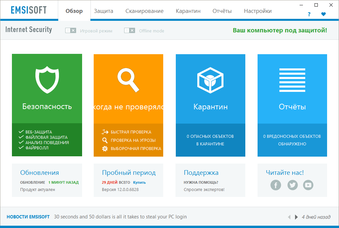Screen dimensions: 339x228
Task: Click the magnifying glass on the orange tile
Action: pos(128,80)
